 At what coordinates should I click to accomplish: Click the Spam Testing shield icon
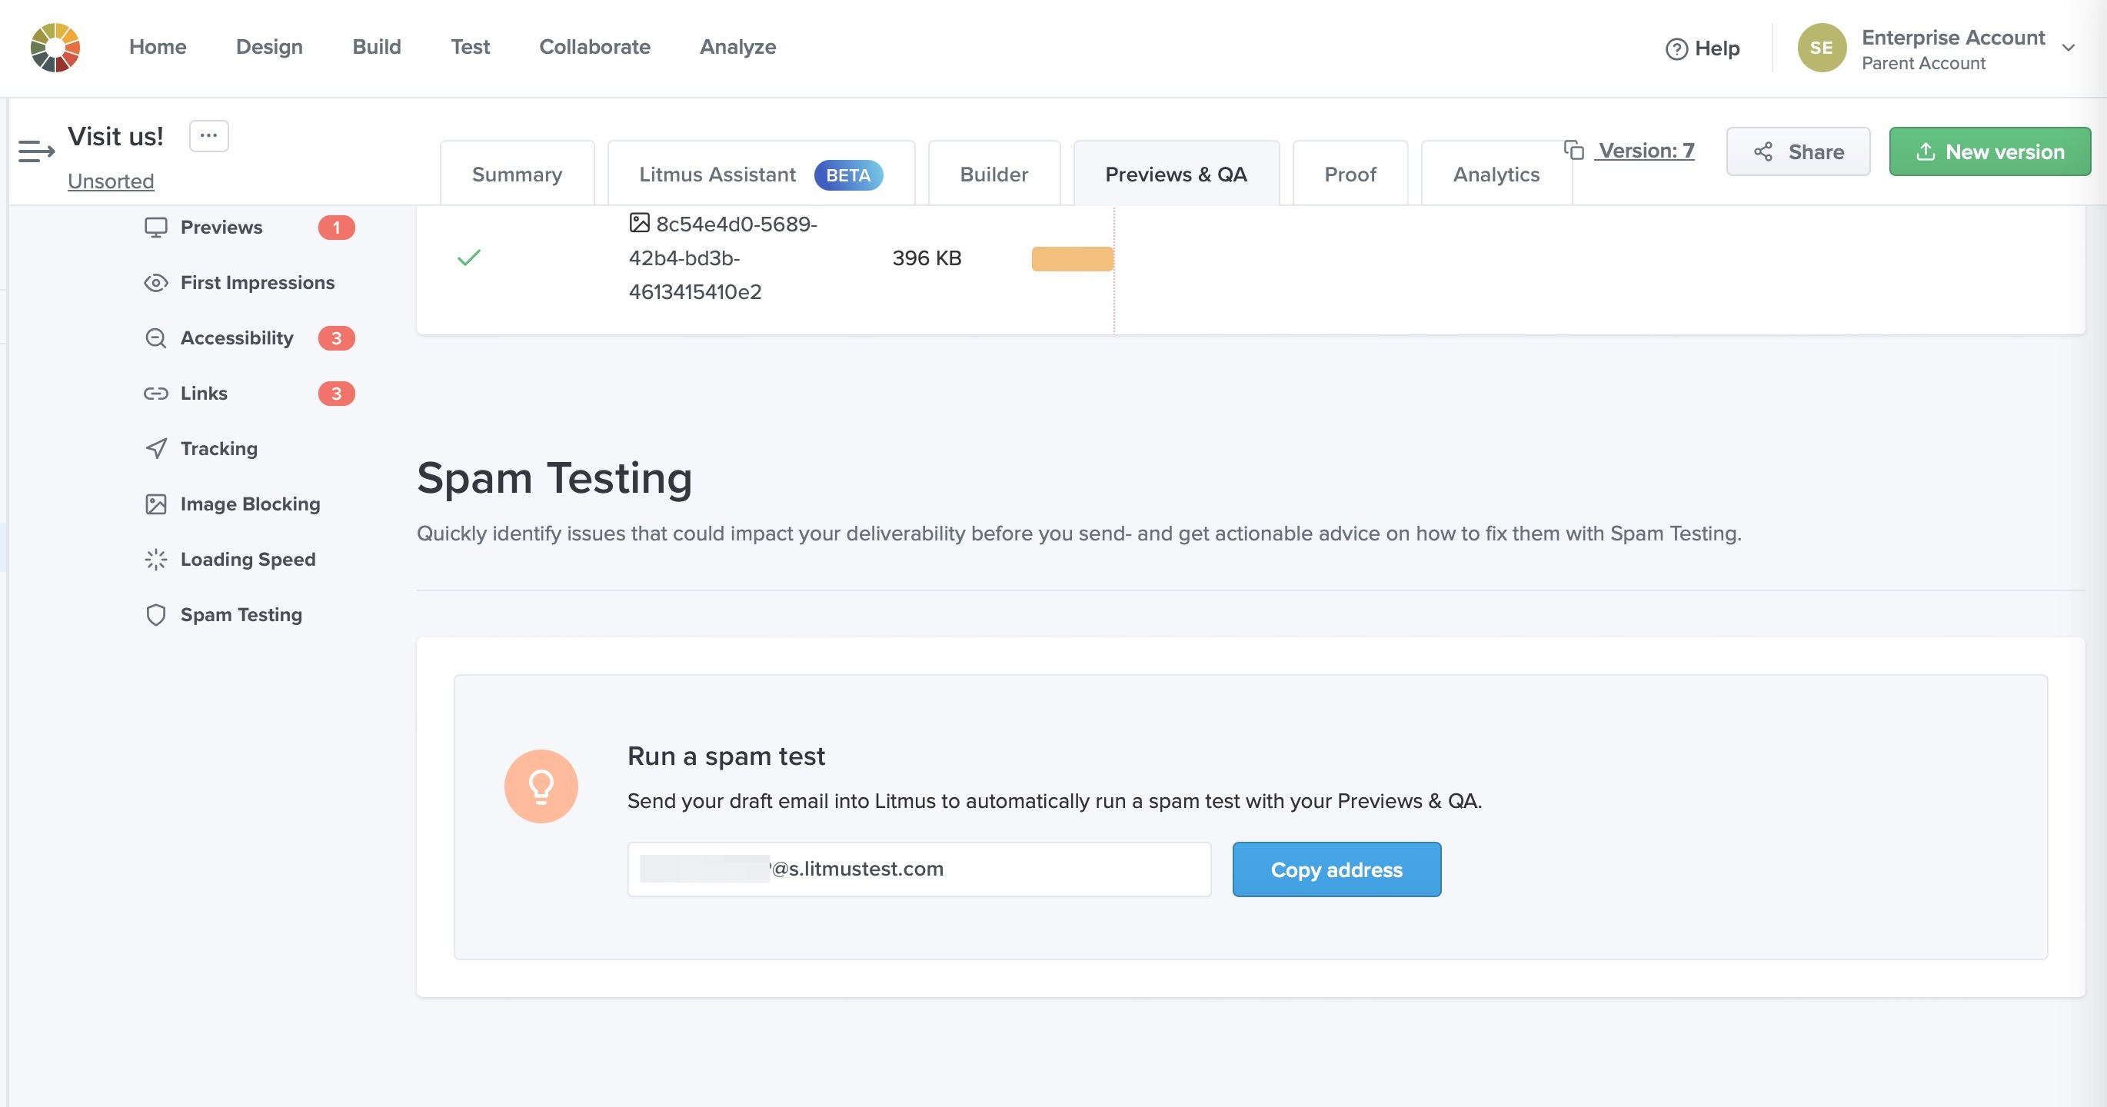(x=155, y=615)
